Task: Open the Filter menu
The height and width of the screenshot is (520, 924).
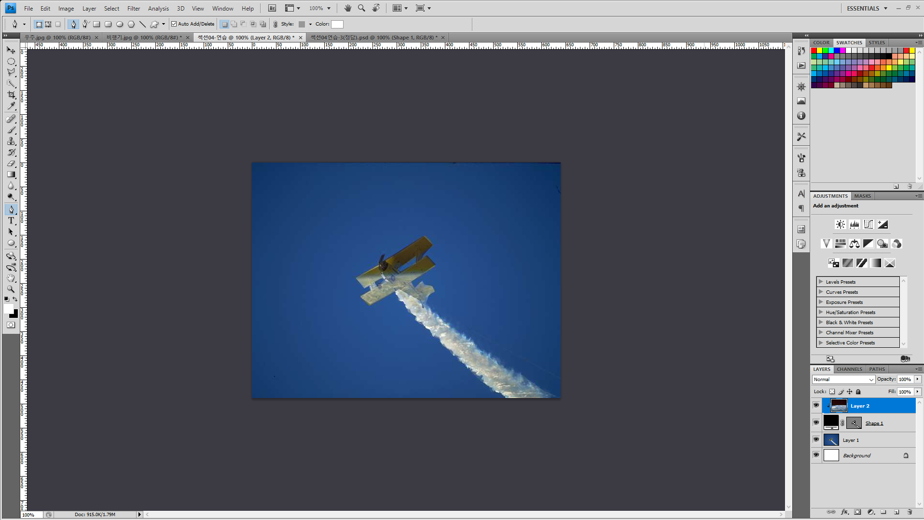Action: tap(133, 8)
